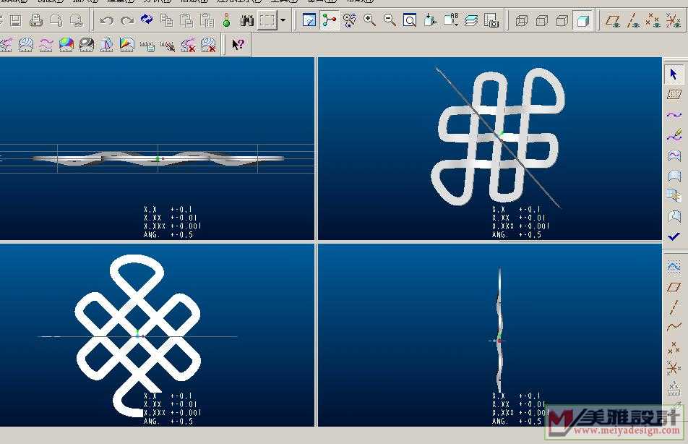The image size is (688, 444).
Task: Open the View Manager icon
Action: click(491, 20)
